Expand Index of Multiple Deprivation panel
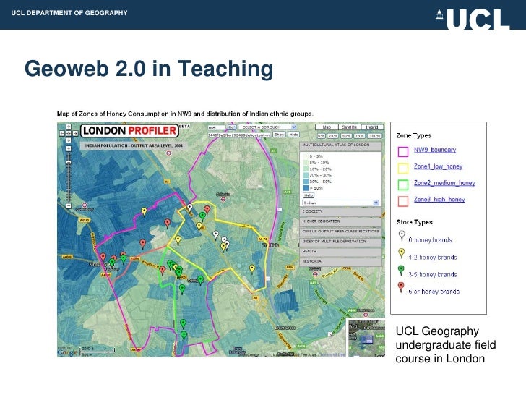Image resolution: width=526 pixels, height=395 pixels. [340, 242]
